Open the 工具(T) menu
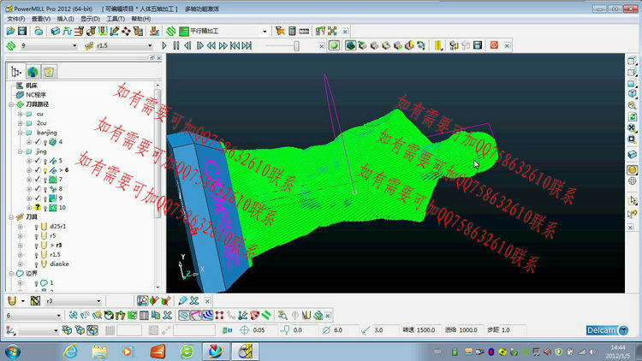 [116, 19]
